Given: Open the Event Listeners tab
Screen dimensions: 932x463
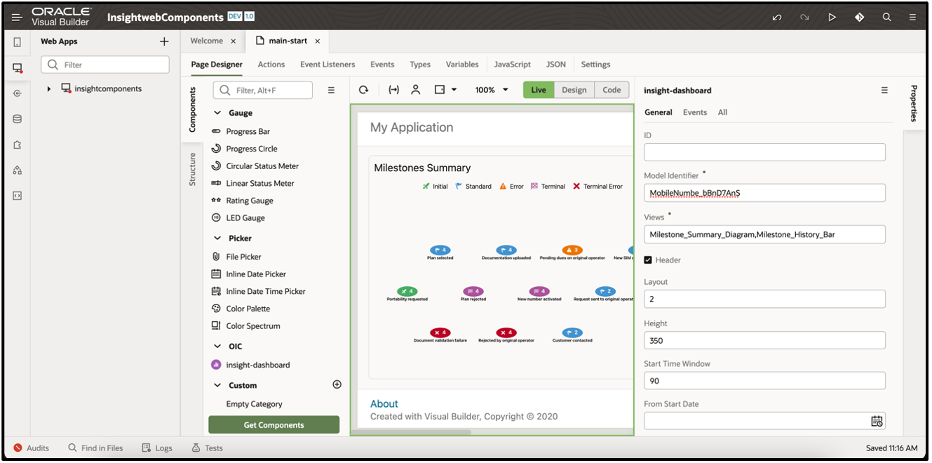Looking at the screenshot, I should [x=327, y=64].
